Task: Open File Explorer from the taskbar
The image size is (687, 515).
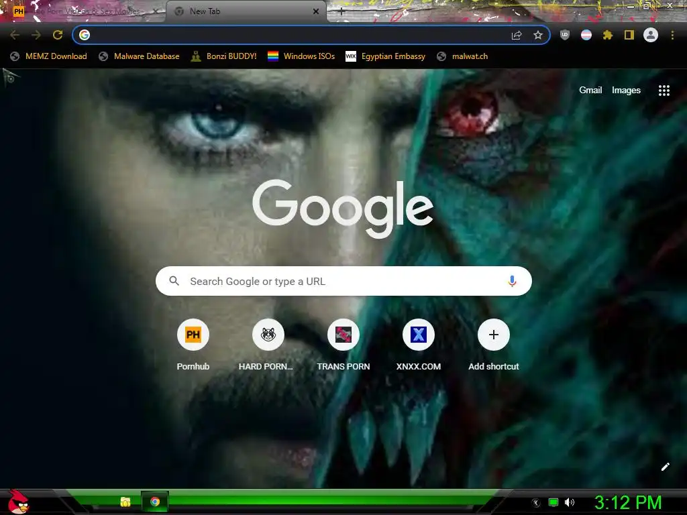Action: (125, 502)
